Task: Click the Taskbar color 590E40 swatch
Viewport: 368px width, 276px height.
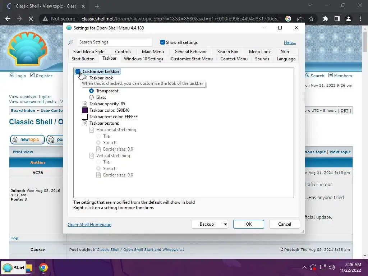Action: tap(85, 110)
